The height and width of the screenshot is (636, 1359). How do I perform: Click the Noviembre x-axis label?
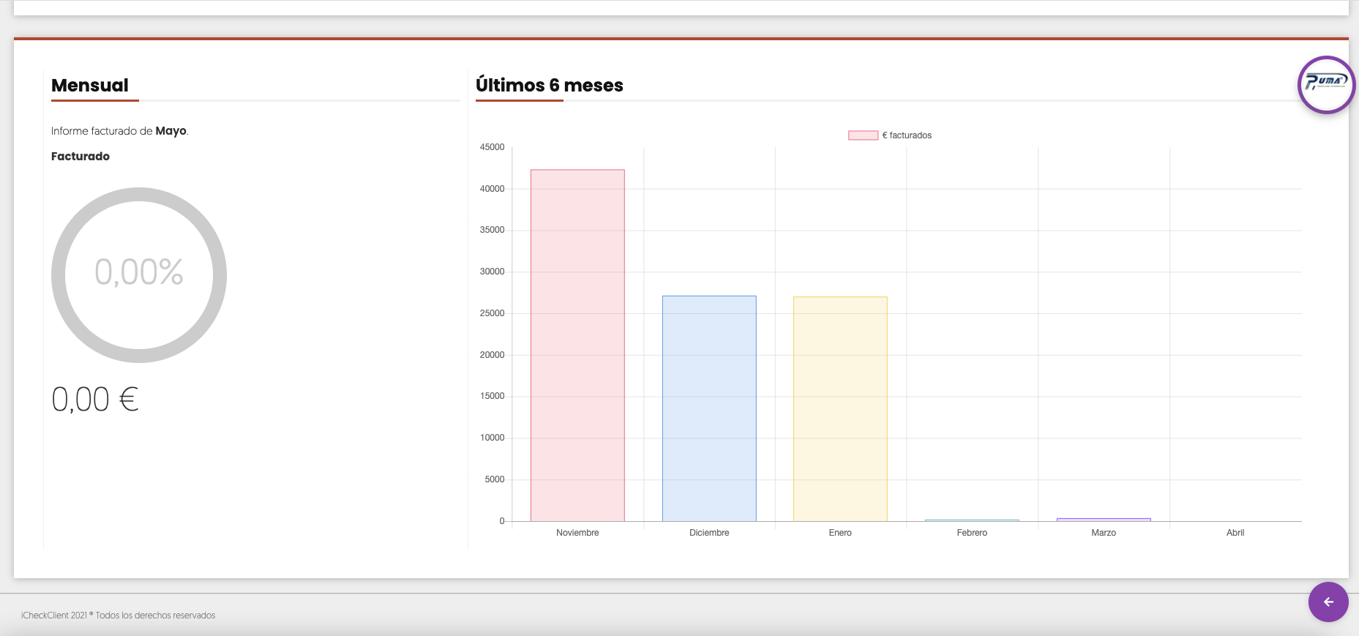point(577,533)
